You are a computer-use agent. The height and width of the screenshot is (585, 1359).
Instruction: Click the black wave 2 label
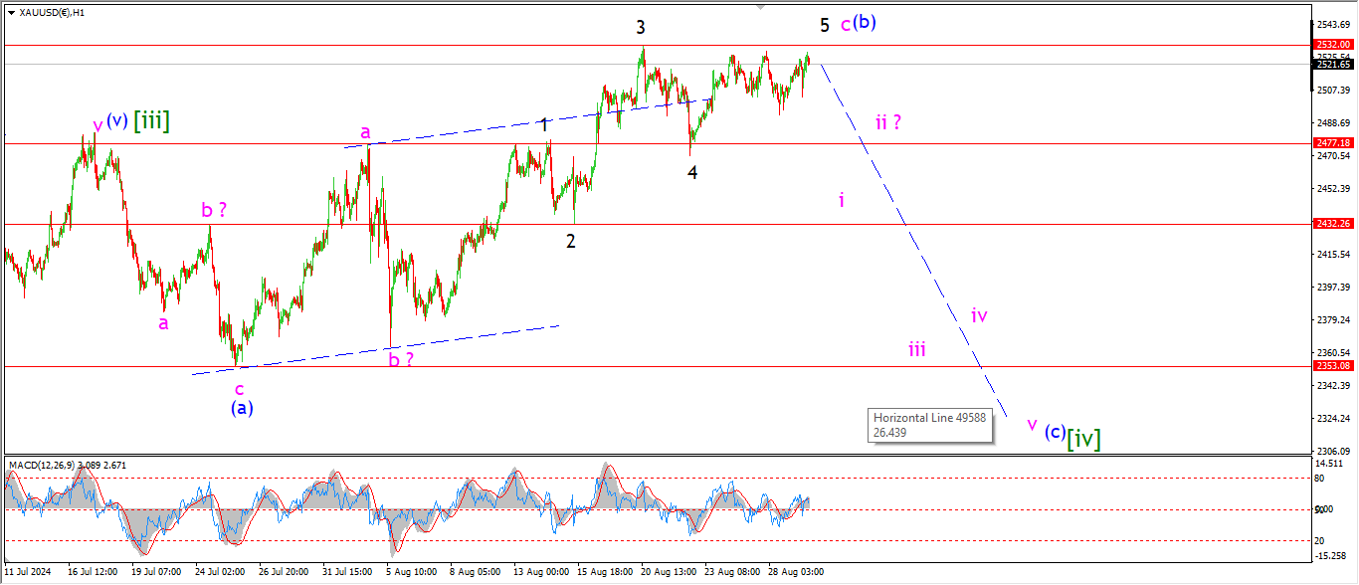(570, 241)
